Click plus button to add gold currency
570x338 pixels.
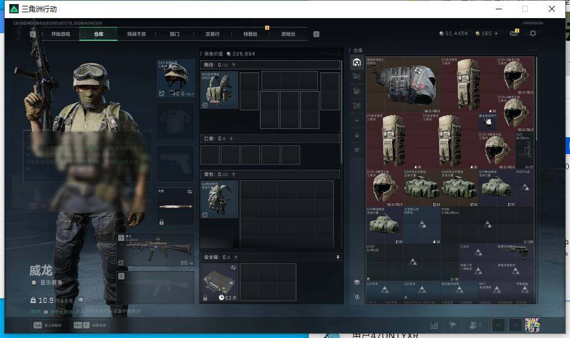(x=496, y=34)
